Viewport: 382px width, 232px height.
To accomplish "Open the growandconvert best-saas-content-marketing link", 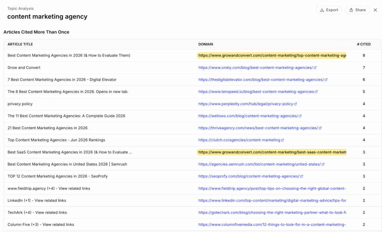I will tap(272, 152).
